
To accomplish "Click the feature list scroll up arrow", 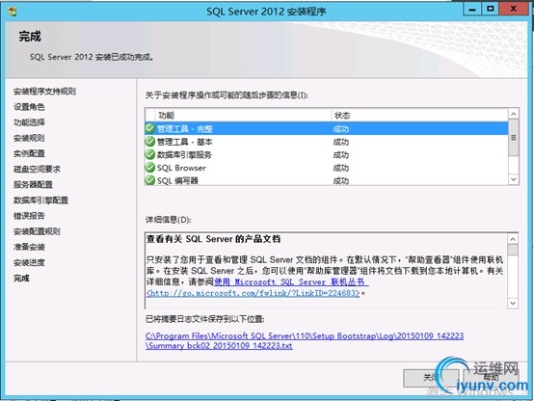I will (x=514, y=114).
